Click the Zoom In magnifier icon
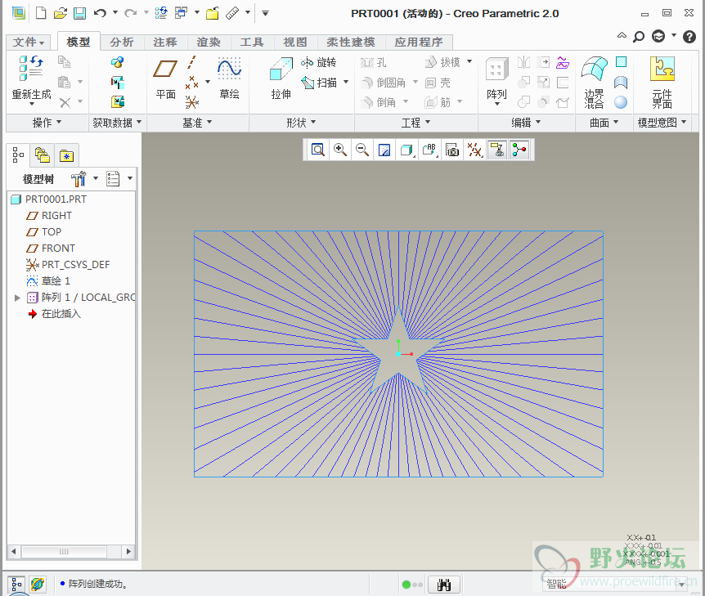Viewport: 705px width, 596px height. [x=339, y=149]
